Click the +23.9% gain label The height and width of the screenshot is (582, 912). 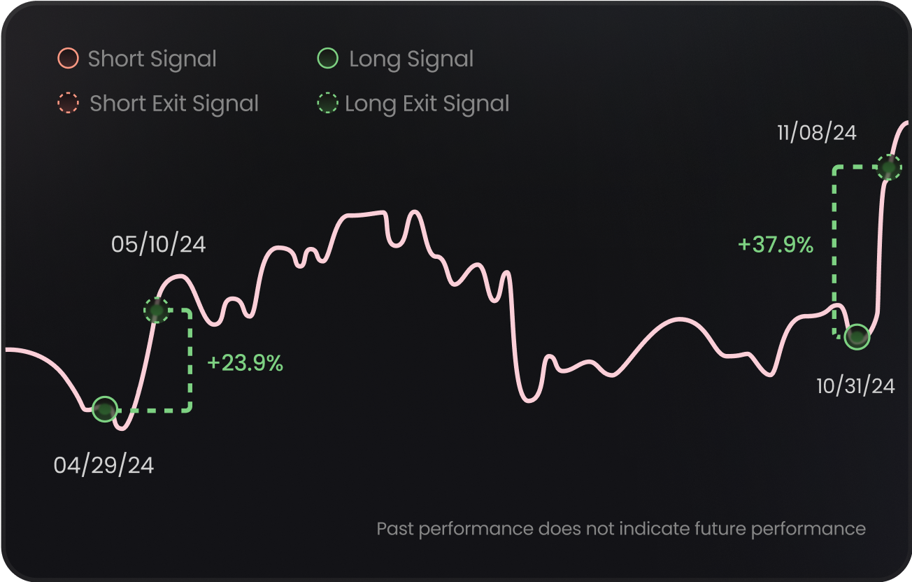click(x=245, y=363)
